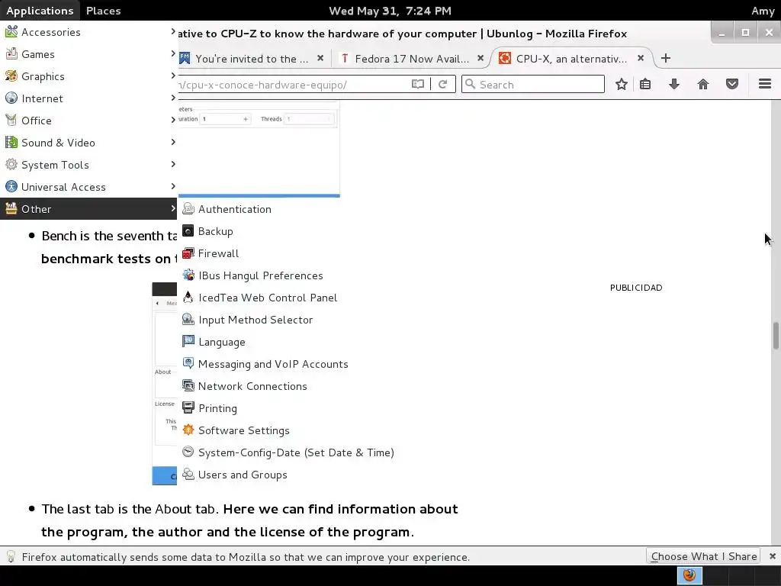Image resolution: width=781 pixels, height=586 pixels.
Task: Click the Other category icon
Action: (x=11, y=209)
